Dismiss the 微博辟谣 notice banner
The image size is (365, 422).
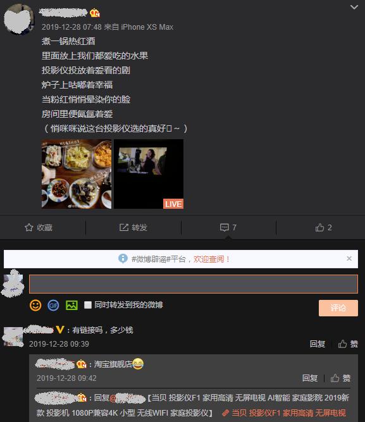click(349, 259)
